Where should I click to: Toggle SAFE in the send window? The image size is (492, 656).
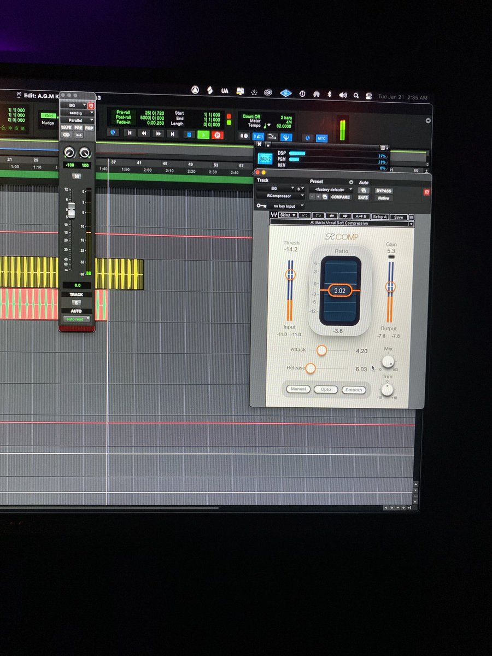point(66,127)
